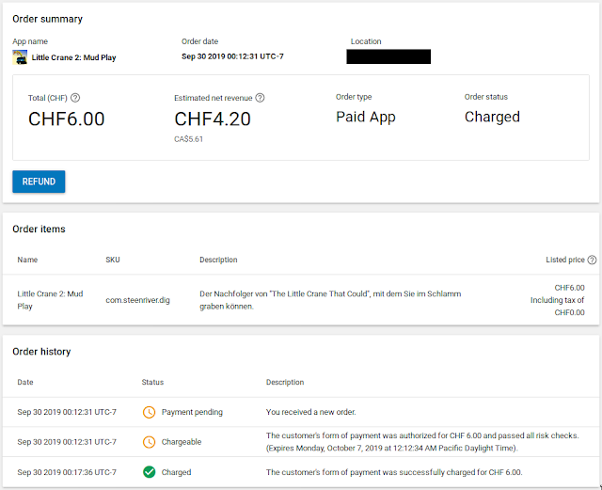Select the CHF6.00 total amount
This screenshot has height=490, width=602.
pyautogui.click(x=67, y=119)
